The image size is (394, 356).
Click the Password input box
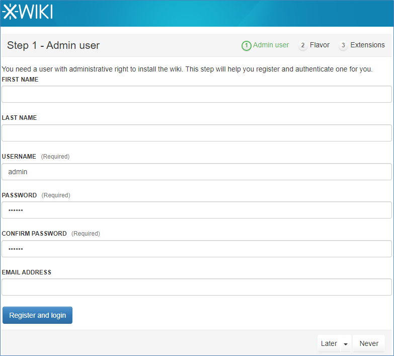197,210
